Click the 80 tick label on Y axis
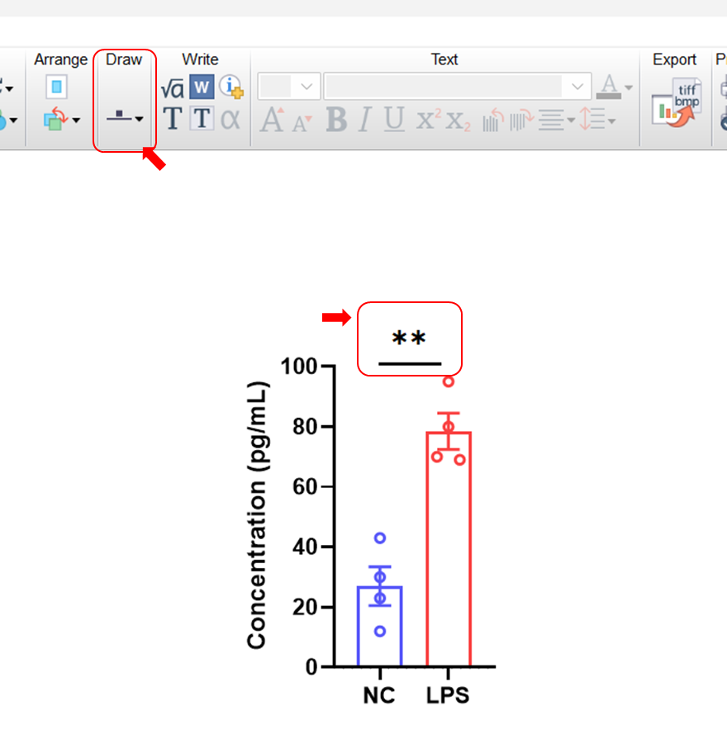This screenshot has height=753, width=727. point(305,426)
